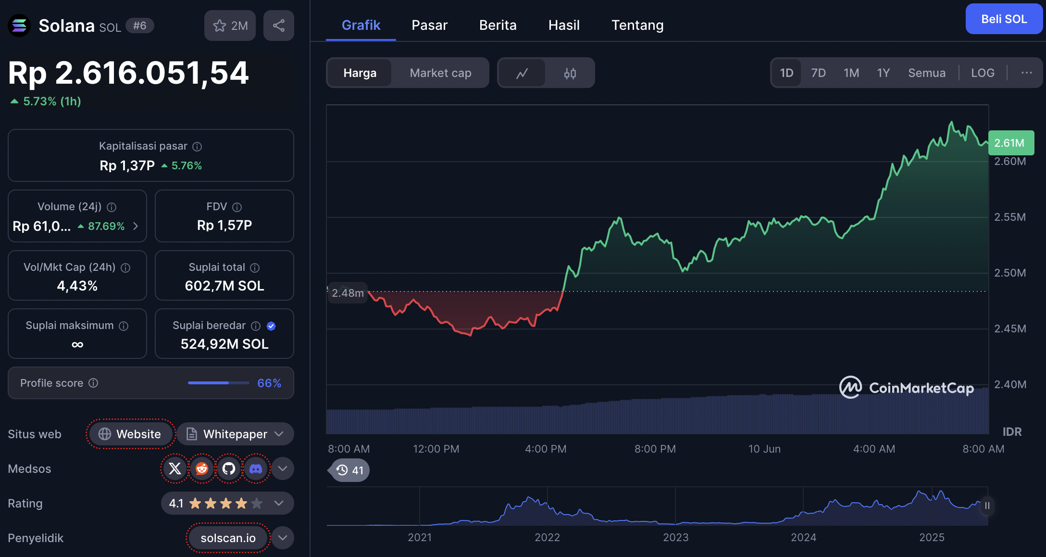Image resolution: width=1046 pixels, height=557 pixels.
Task: Open Profile score info icon
Action: (x=93, y=383)
